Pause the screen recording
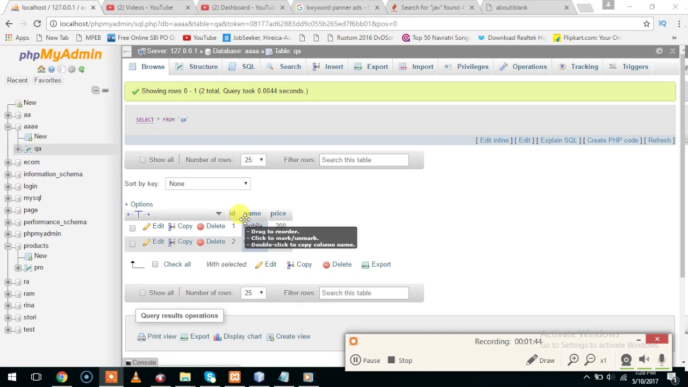This screenshot has height=387, width=688. coord(365,361)
